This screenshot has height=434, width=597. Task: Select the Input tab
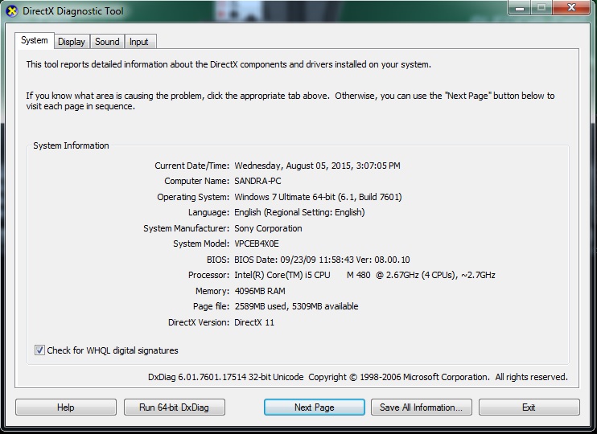[139, 42]
